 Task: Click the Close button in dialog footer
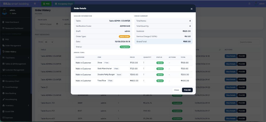click(x=176, y=90)
